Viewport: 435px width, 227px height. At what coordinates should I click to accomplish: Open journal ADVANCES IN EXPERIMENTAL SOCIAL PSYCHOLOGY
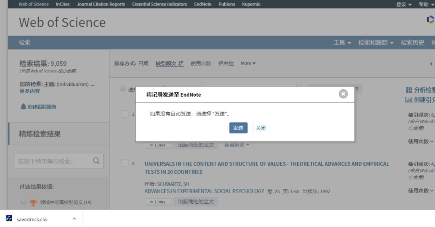pos(204,191)
